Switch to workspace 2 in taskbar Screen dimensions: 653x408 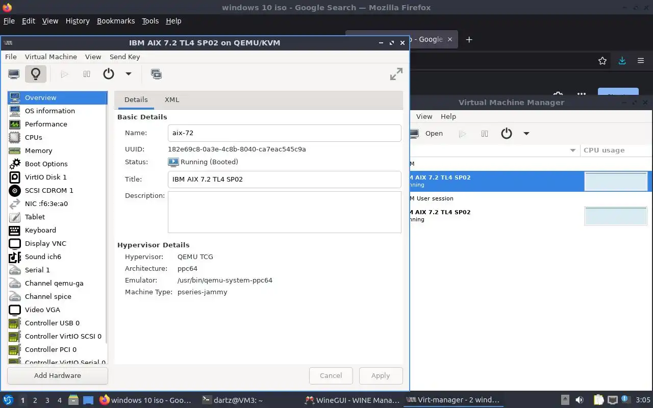pyautogui.click(x=35, y=400)
